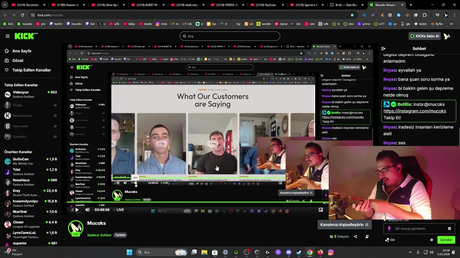Image resolution: width=460 pixels, height=258 pixels.
Task: Open recommended channel Triel
Action: (31, 172)
